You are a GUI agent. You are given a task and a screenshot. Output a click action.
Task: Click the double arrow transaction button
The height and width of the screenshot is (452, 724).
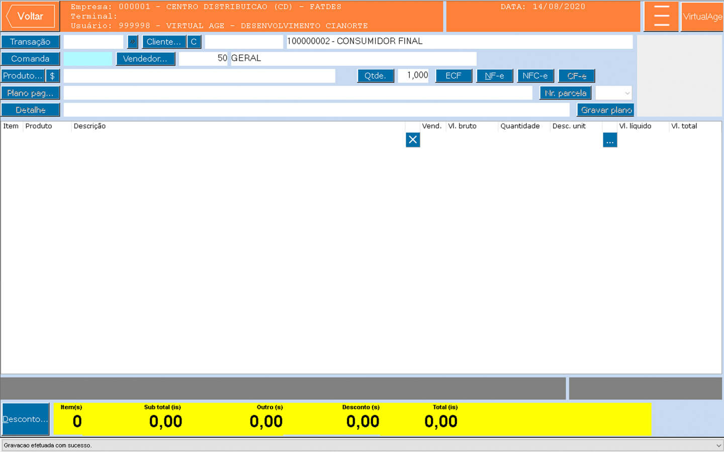pos(133,42)
